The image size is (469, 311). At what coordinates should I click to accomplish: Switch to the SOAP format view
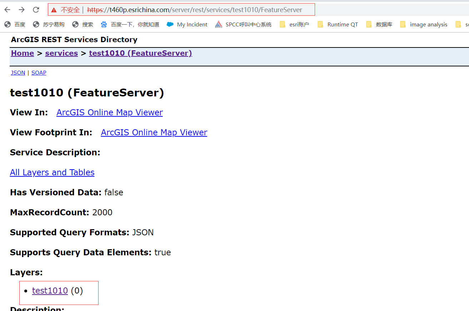tap(39, 72)
